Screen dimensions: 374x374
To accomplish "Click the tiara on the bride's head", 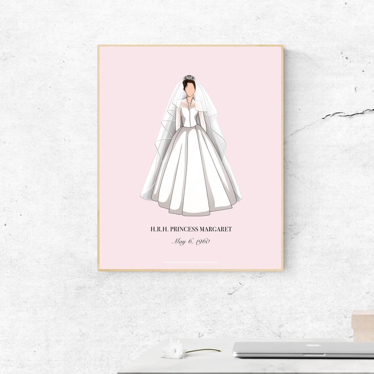I will [x=189, y=78].
